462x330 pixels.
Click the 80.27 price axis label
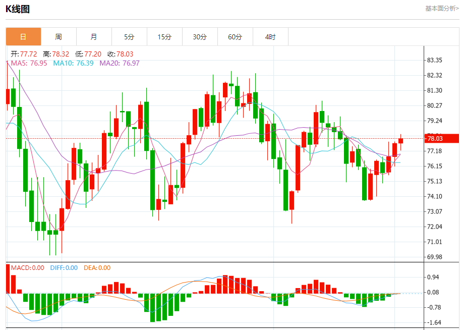point(435,105)
